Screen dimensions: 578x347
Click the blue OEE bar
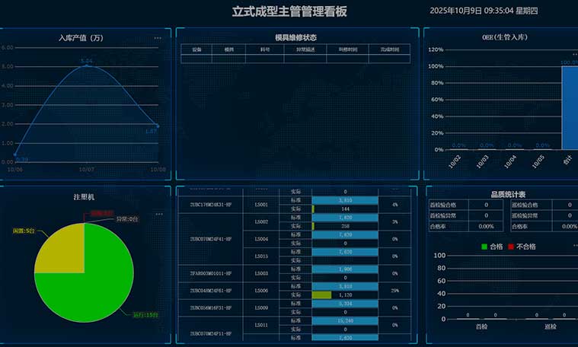click(570, 107)
